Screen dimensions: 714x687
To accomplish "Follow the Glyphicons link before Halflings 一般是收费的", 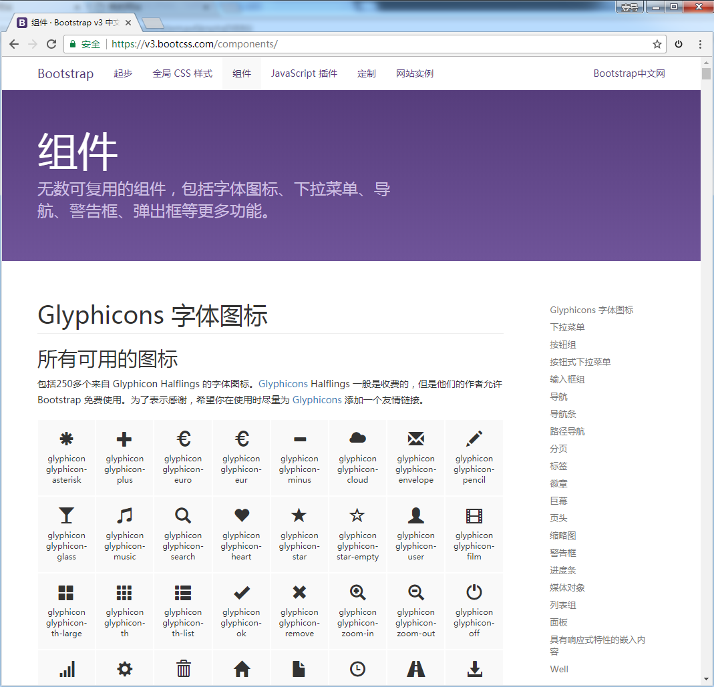I will 283,384.
